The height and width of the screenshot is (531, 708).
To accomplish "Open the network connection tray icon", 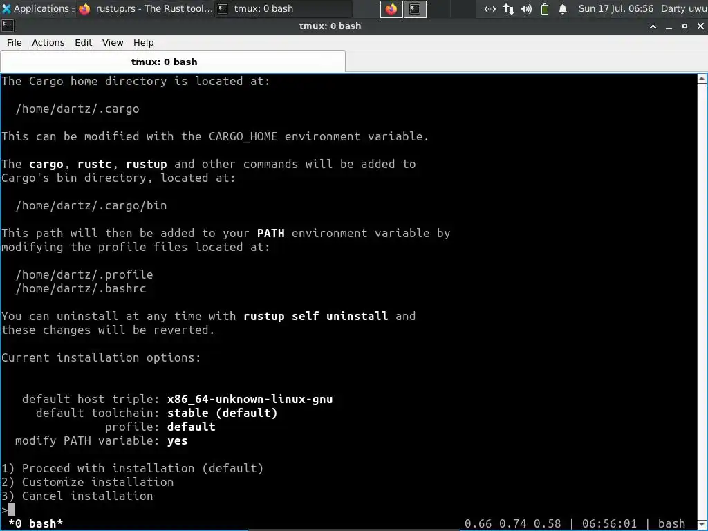I will click(490, 9).
